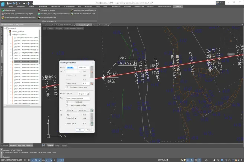Click Добавить свободные скважины автоматически icon

tap(2, 17)
